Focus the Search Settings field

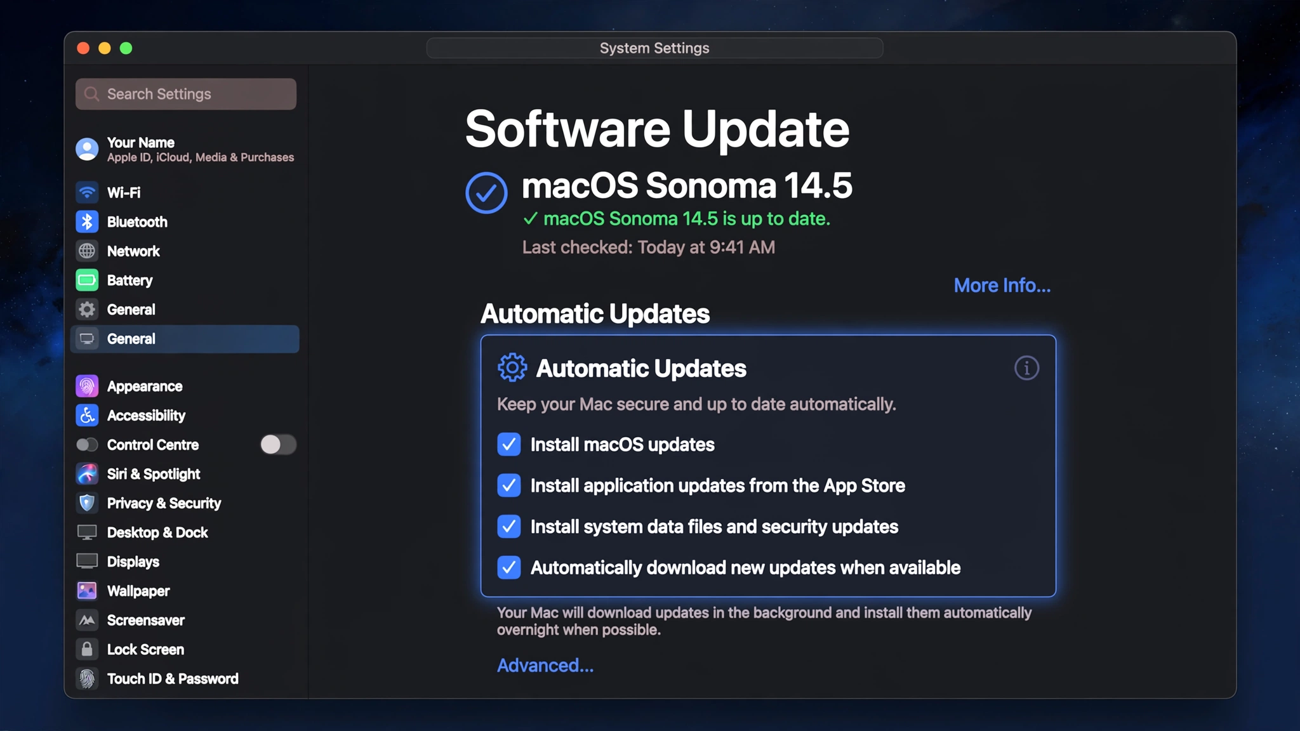click(x=186, y=94)
